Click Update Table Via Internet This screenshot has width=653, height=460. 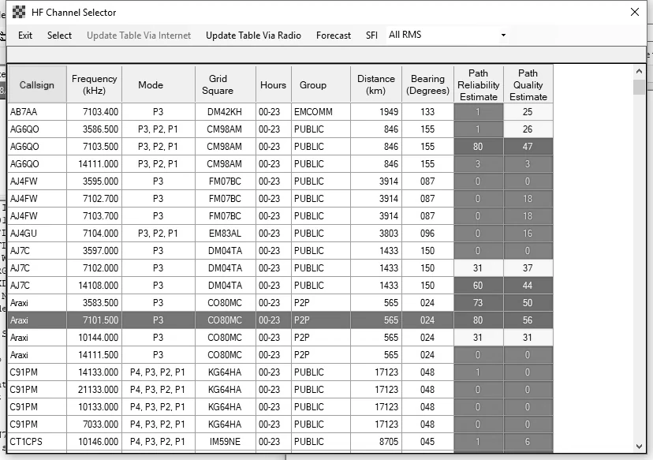tap(139, 36)
